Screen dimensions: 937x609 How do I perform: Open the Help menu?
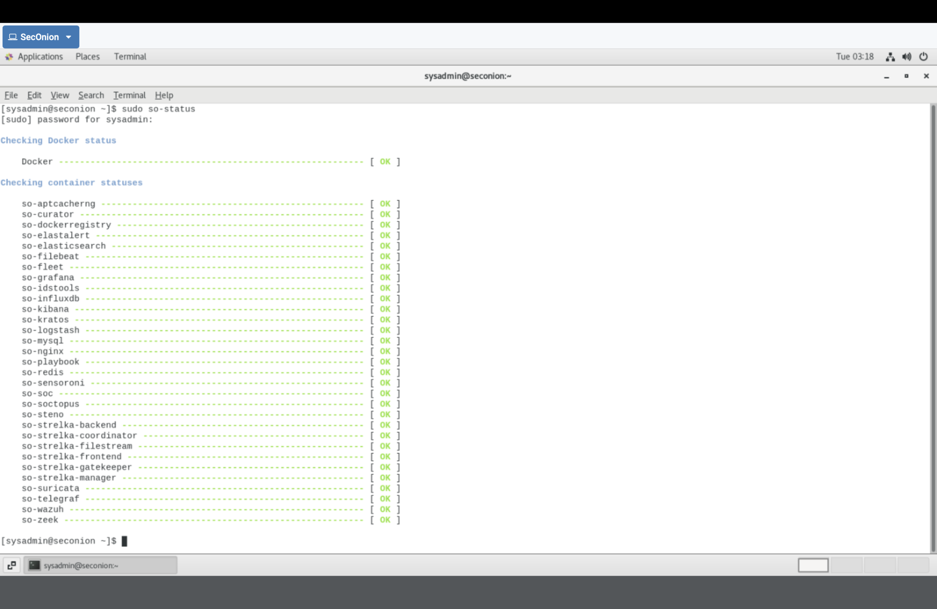point(164,95)
